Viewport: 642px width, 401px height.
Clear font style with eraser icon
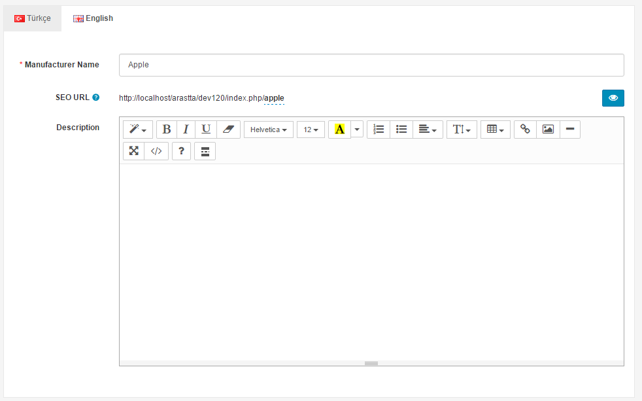(x=228, y=130)
